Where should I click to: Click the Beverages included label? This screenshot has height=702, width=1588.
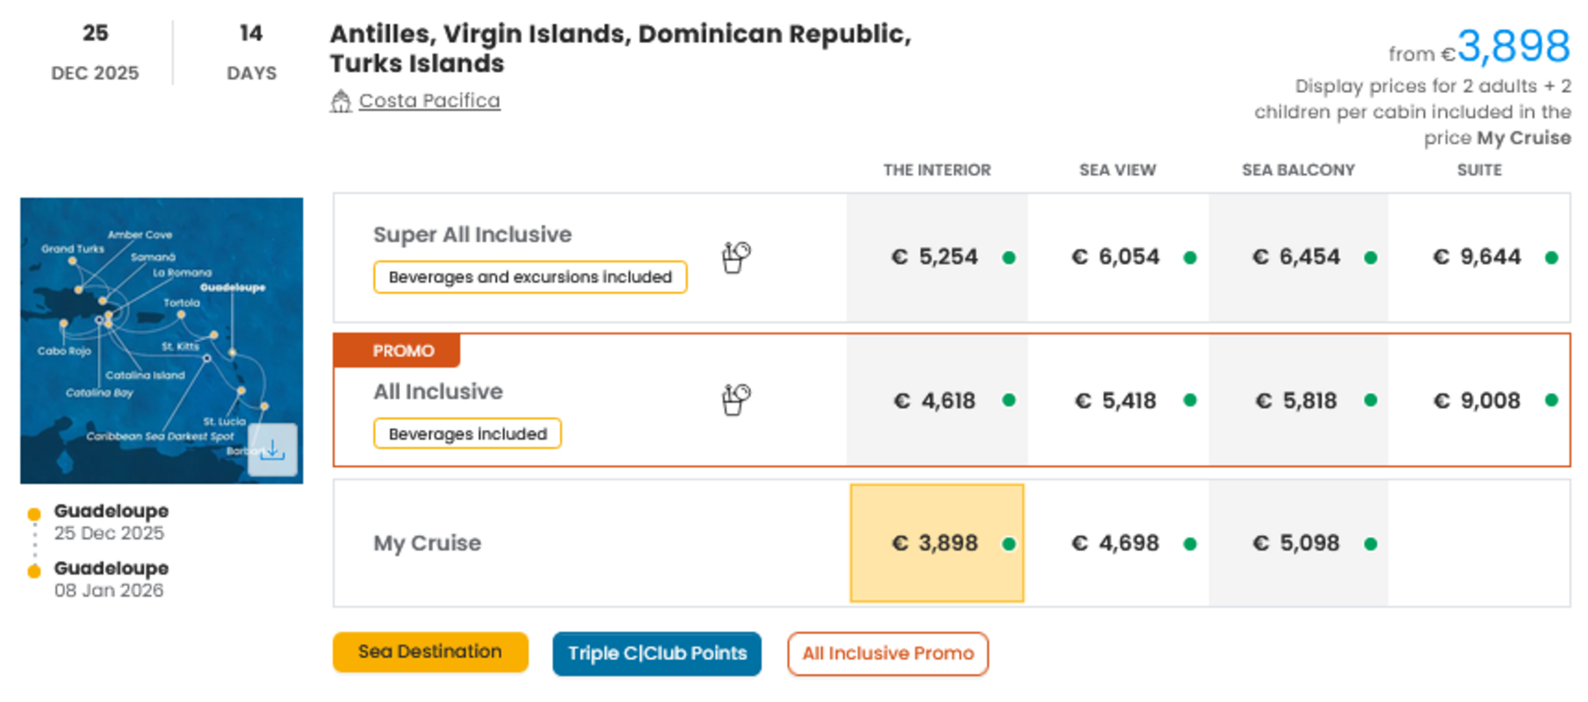point(467,433)
